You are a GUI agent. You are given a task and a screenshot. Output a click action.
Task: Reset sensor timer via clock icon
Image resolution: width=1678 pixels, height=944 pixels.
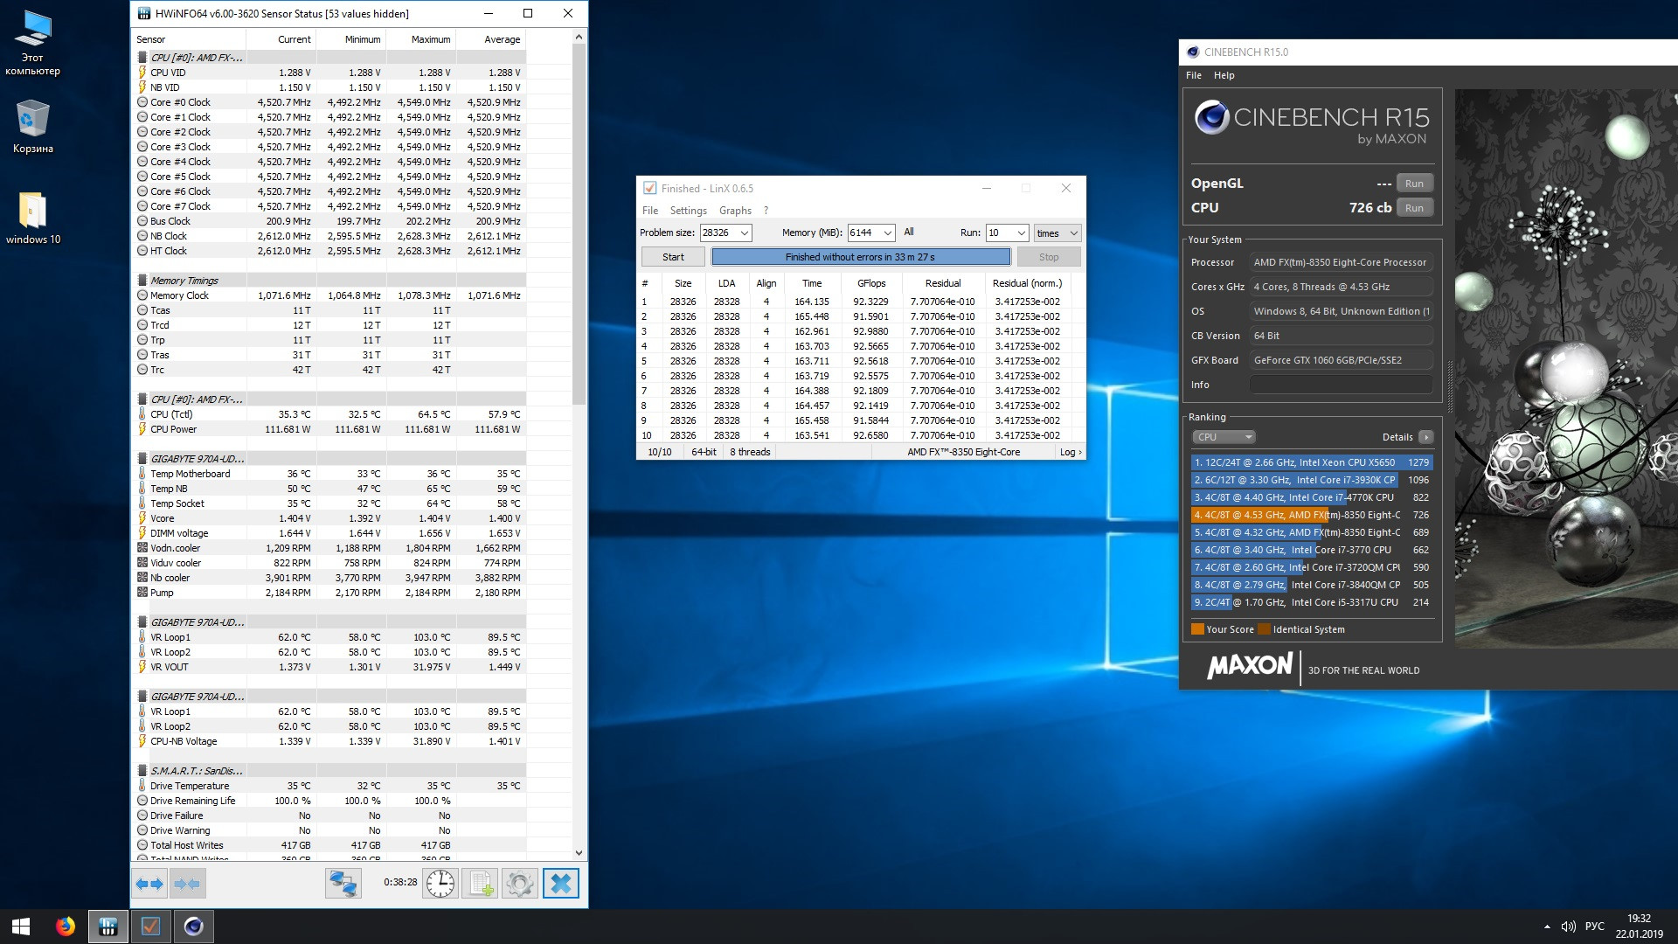click(x=440, y=884)
